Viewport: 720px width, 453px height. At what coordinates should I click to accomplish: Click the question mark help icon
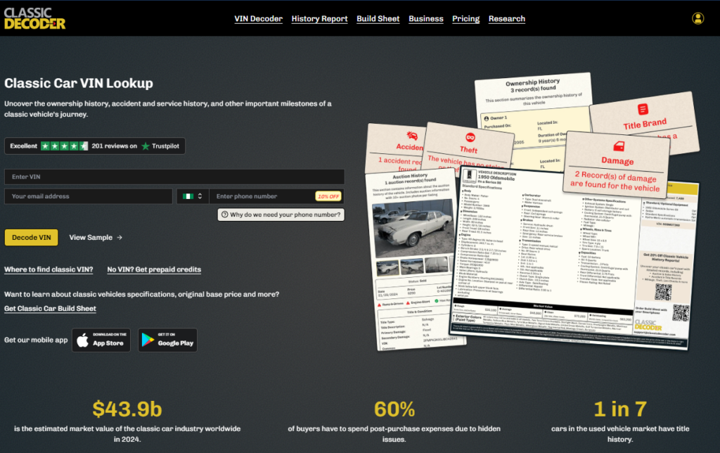[224, 215]
